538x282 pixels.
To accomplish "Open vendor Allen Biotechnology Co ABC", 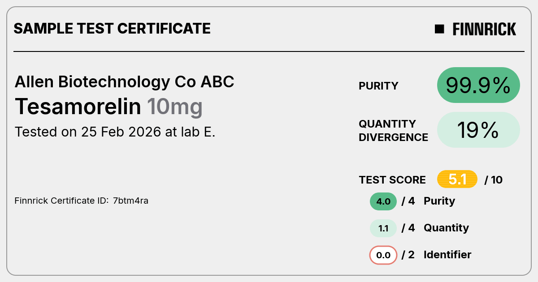I will coord(125,82).
